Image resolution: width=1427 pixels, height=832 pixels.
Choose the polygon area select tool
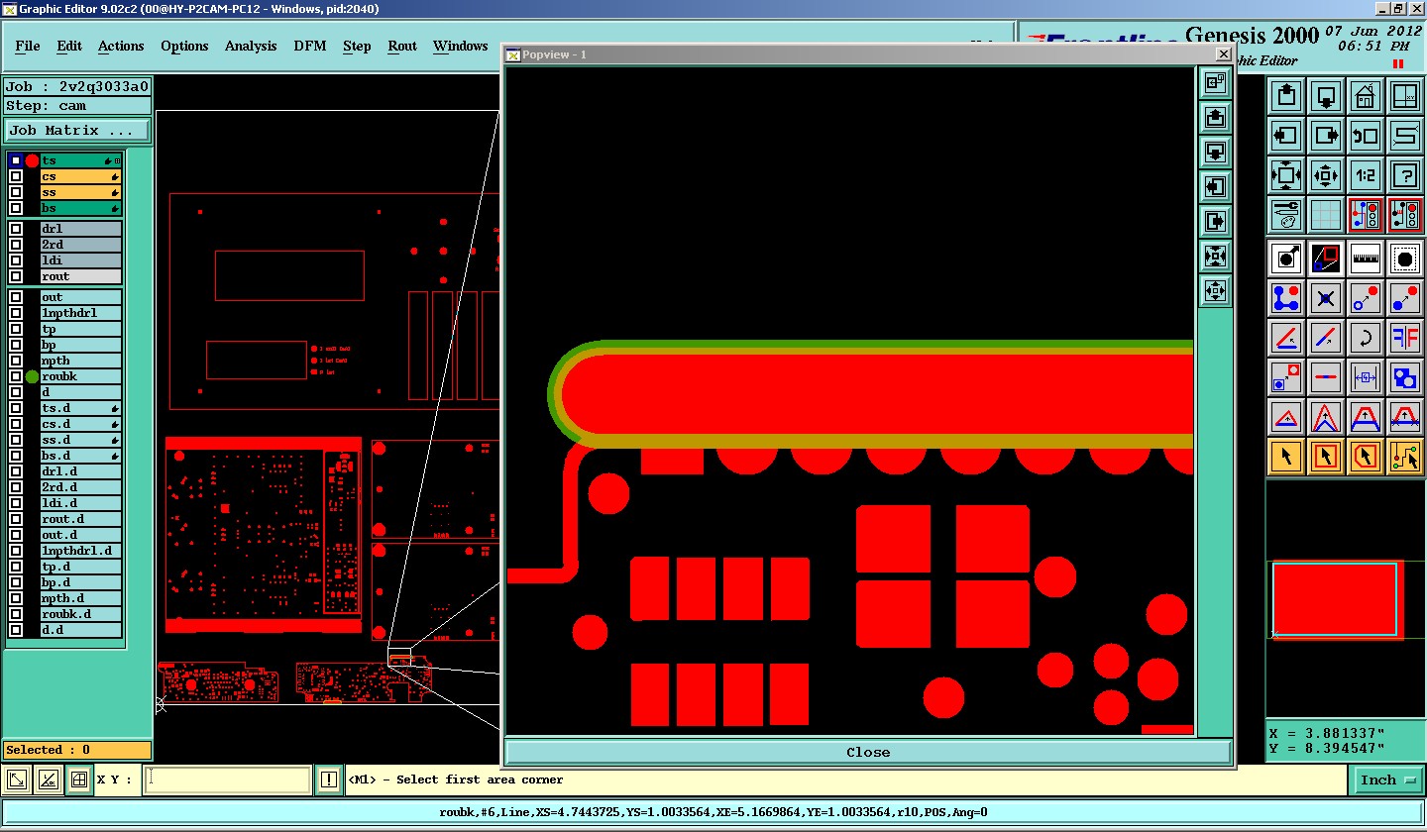click(1366, 457)
